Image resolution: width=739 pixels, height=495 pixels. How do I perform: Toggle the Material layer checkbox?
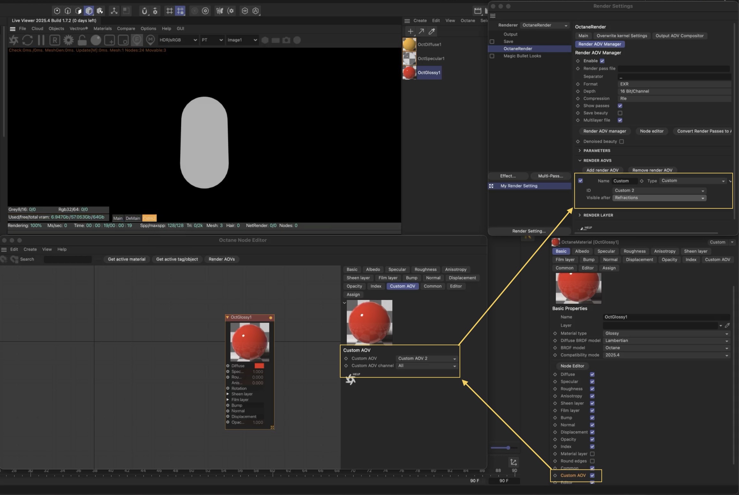592,454
